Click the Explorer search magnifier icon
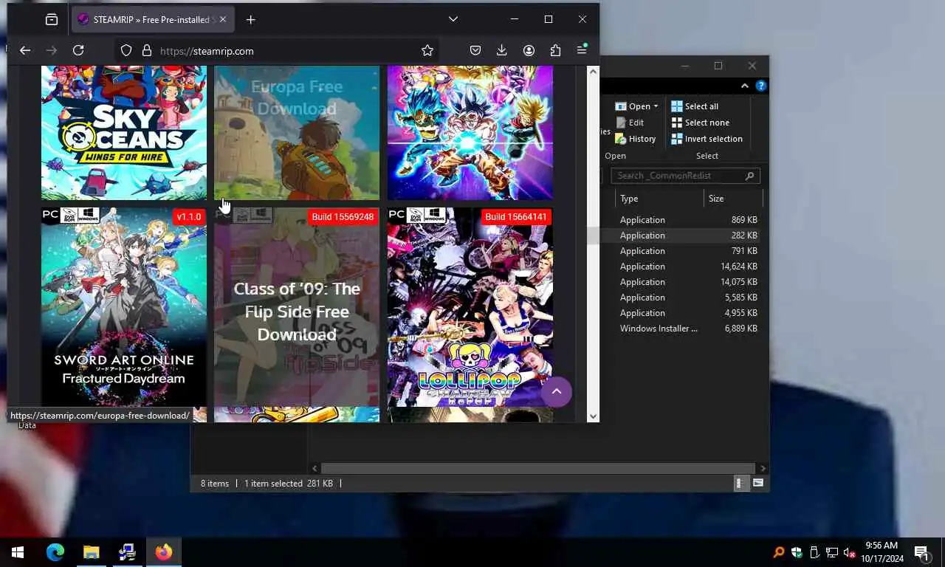 click(750, 176)
